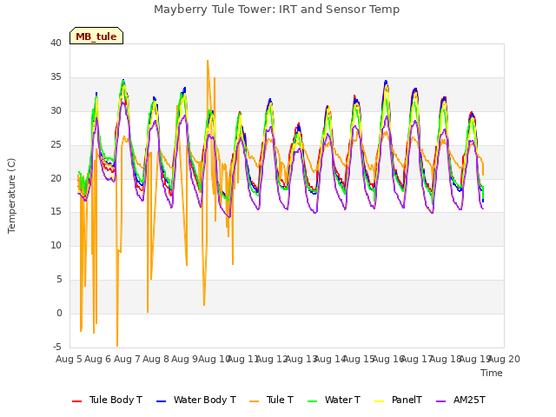This screenshot has height=417, width=556.
Task: Click the purple AM25T legend swatch
Action: click(440, 401)
